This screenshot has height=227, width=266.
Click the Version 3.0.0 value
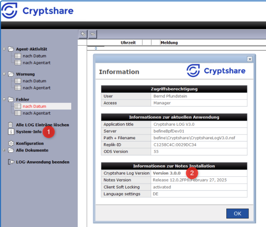tap(167, 173)
